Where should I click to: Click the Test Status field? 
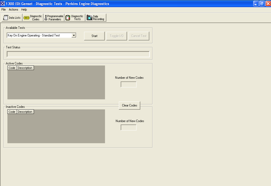pyautogui.click(x=78, y=54)
